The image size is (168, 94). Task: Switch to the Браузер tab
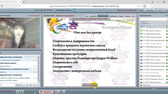(x=93, y=16)
